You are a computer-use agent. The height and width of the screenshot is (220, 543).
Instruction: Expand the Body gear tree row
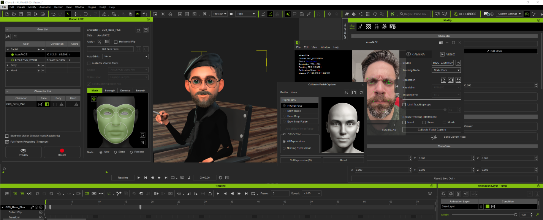click(x=8, y=65)
